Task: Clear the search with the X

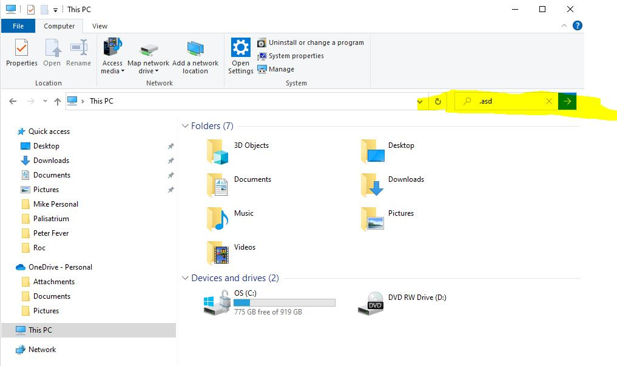Action: (x=549, y=101)
